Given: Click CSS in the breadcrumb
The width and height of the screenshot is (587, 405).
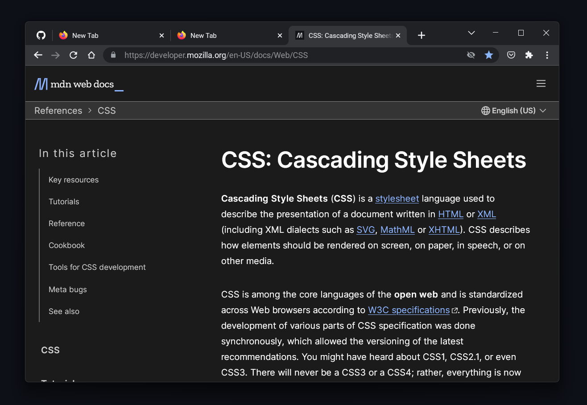Looking at the screenshot, I should [x=107, y=111].
